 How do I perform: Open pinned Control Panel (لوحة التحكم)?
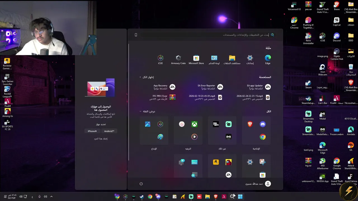tap(214, 60)
